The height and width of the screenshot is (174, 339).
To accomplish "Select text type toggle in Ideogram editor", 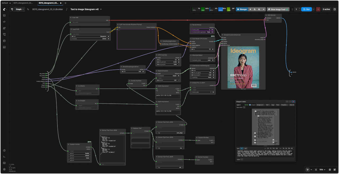I will 246,148.
